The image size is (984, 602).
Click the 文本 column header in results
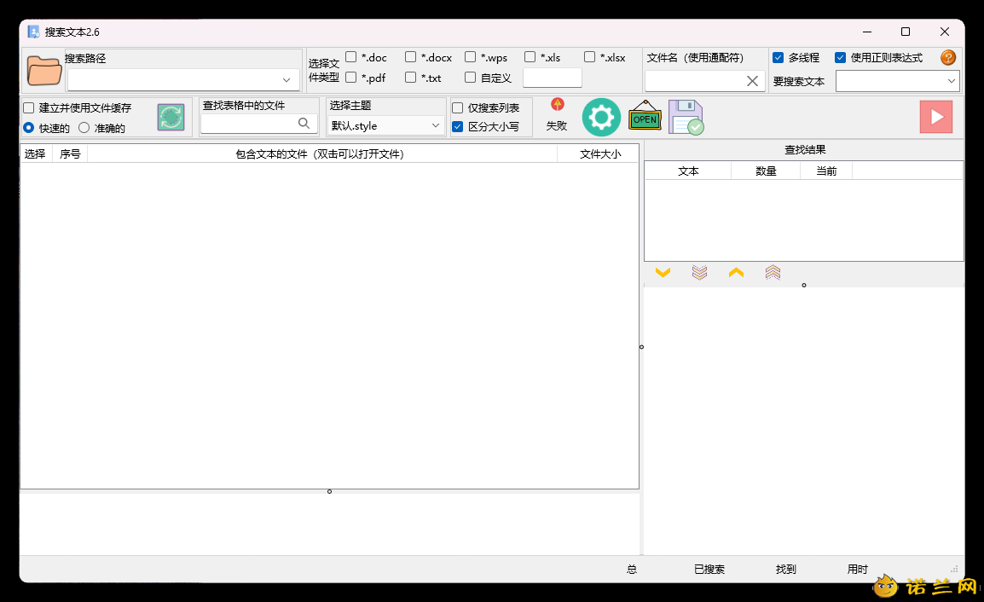tap(688, 171)
